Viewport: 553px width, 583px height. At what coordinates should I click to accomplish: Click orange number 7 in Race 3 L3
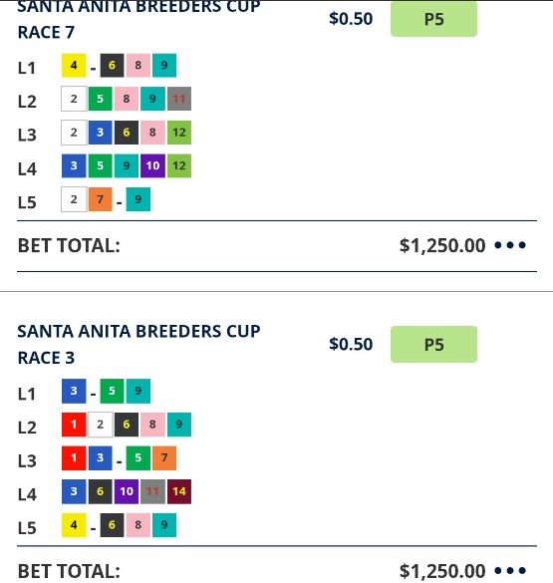pyautogui.click(x=164, y=457)
